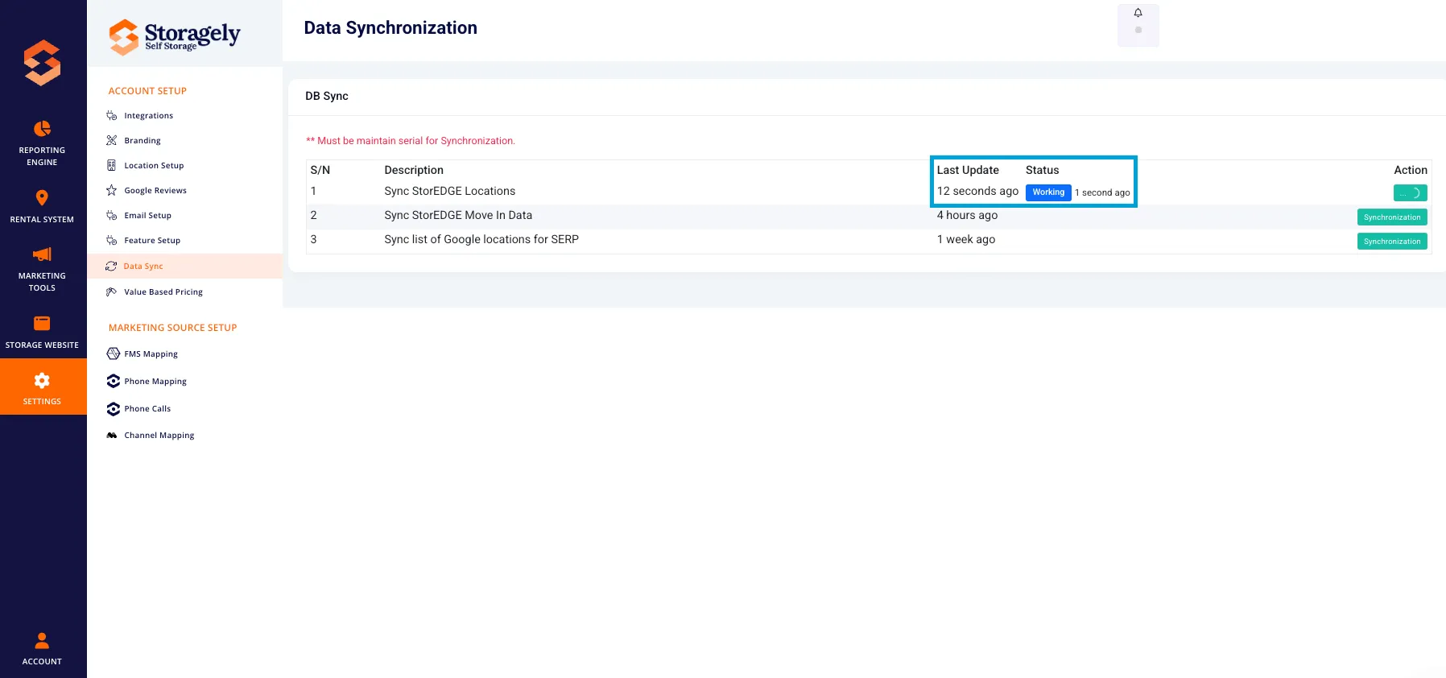Click the FMS Mapping icon
The width and height of the screenshot is (1446, 678).
pyautogui.click(x=114, y=353)
